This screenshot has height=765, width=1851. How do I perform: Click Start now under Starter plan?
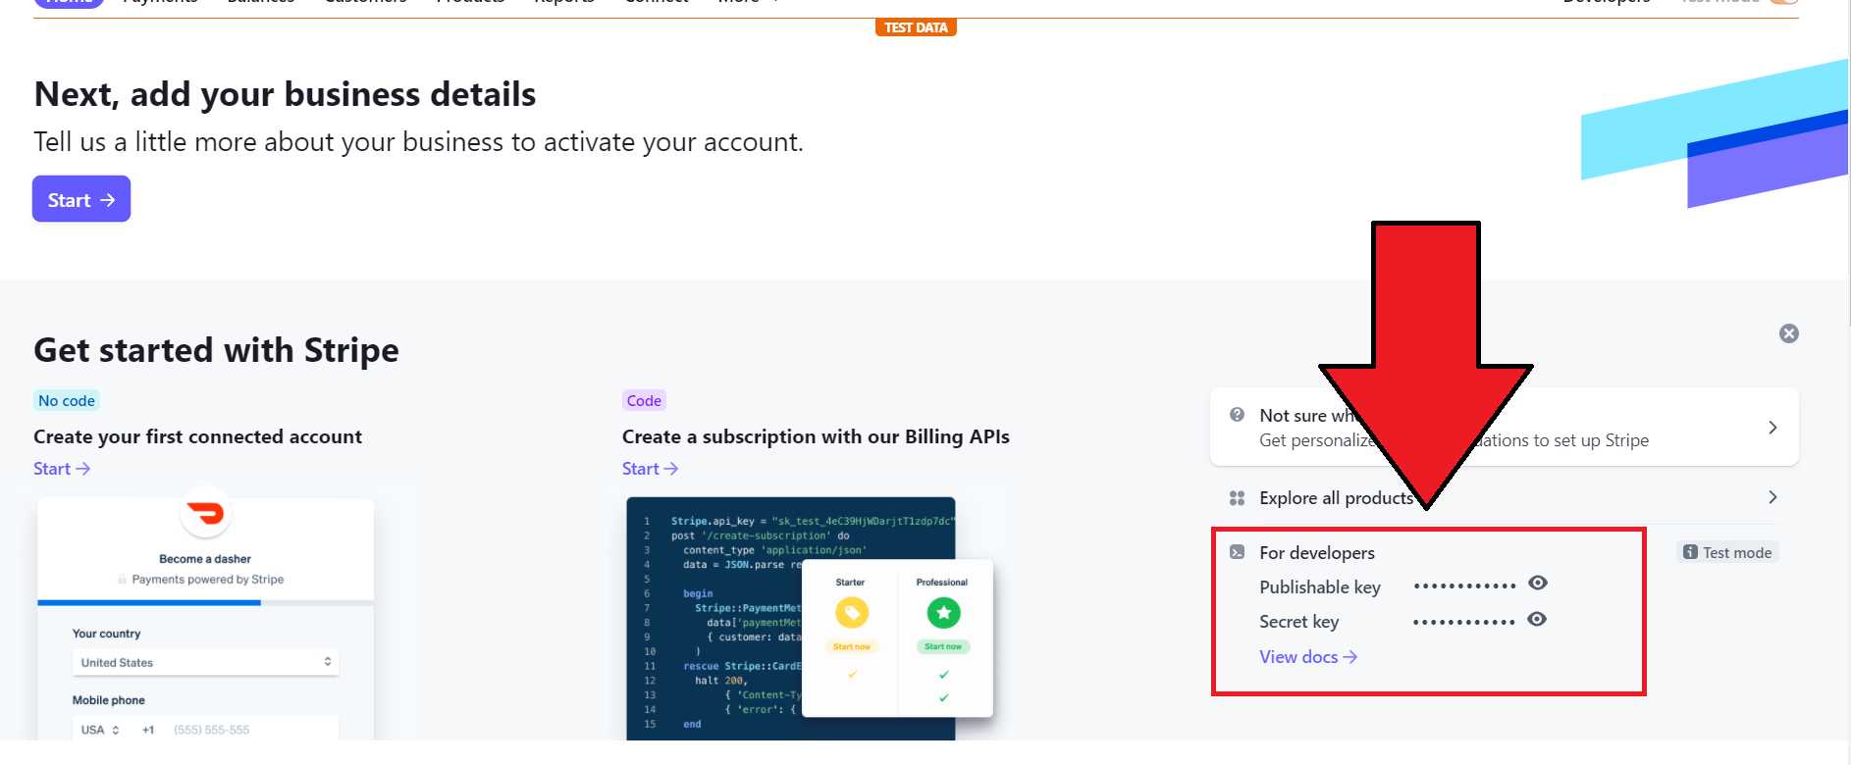(852, 647)
